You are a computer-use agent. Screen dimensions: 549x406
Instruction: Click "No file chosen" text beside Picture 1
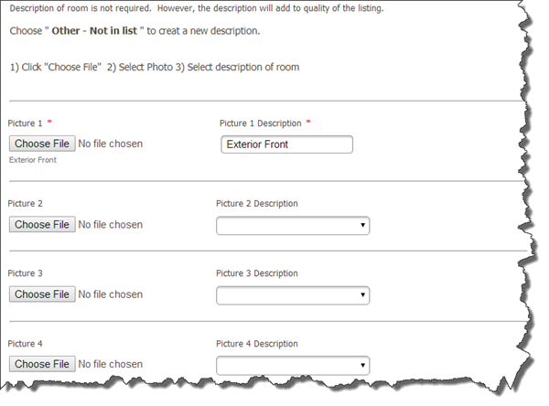pos(111,144)
